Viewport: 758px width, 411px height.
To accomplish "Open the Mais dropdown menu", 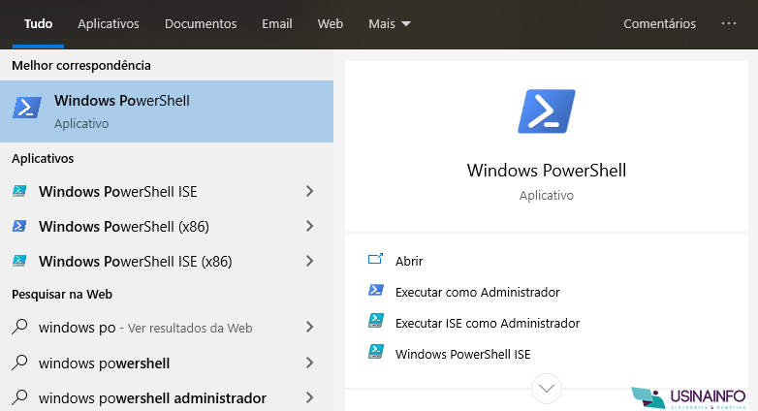I will point(389,23).
